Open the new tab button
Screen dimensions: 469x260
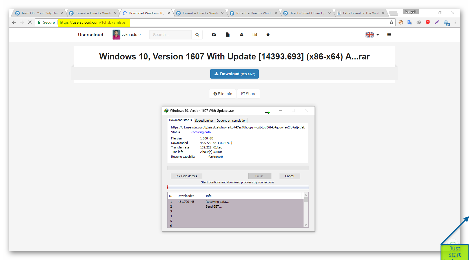393,13
